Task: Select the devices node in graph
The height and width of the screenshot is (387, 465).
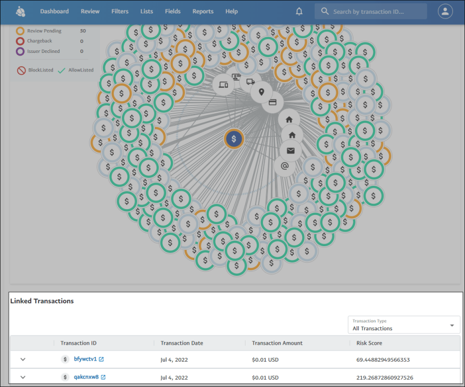Action: (x=223, y=85)
